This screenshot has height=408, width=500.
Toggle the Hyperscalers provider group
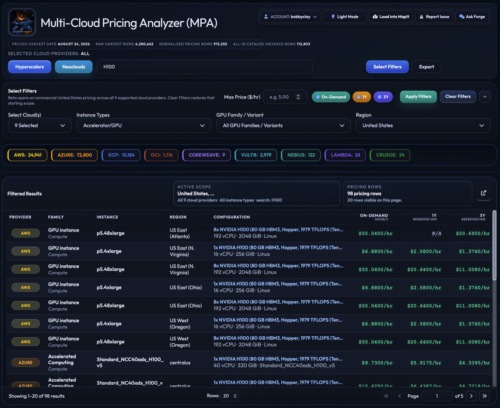(30, 67)
